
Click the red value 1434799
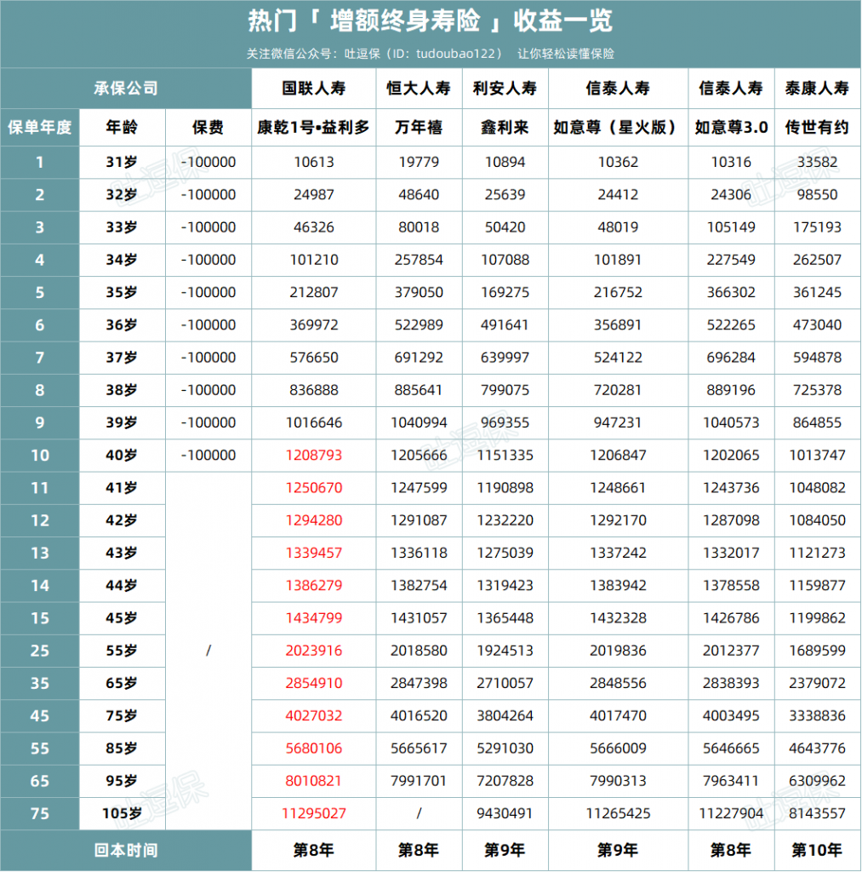click(313, 618)
